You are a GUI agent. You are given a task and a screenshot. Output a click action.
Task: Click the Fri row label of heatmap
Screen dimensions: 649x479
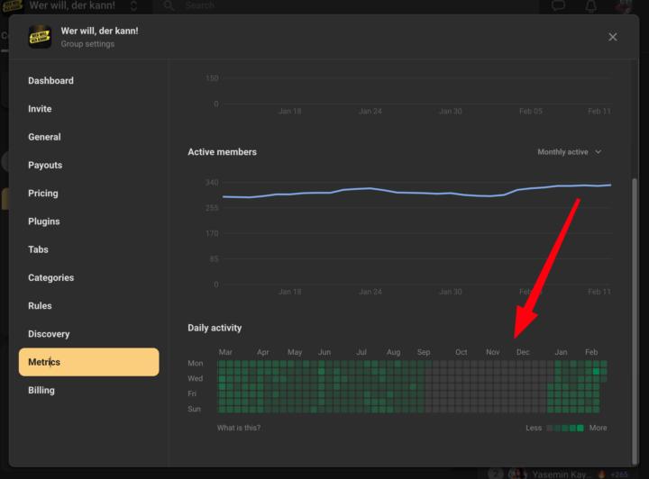[192, 393]
